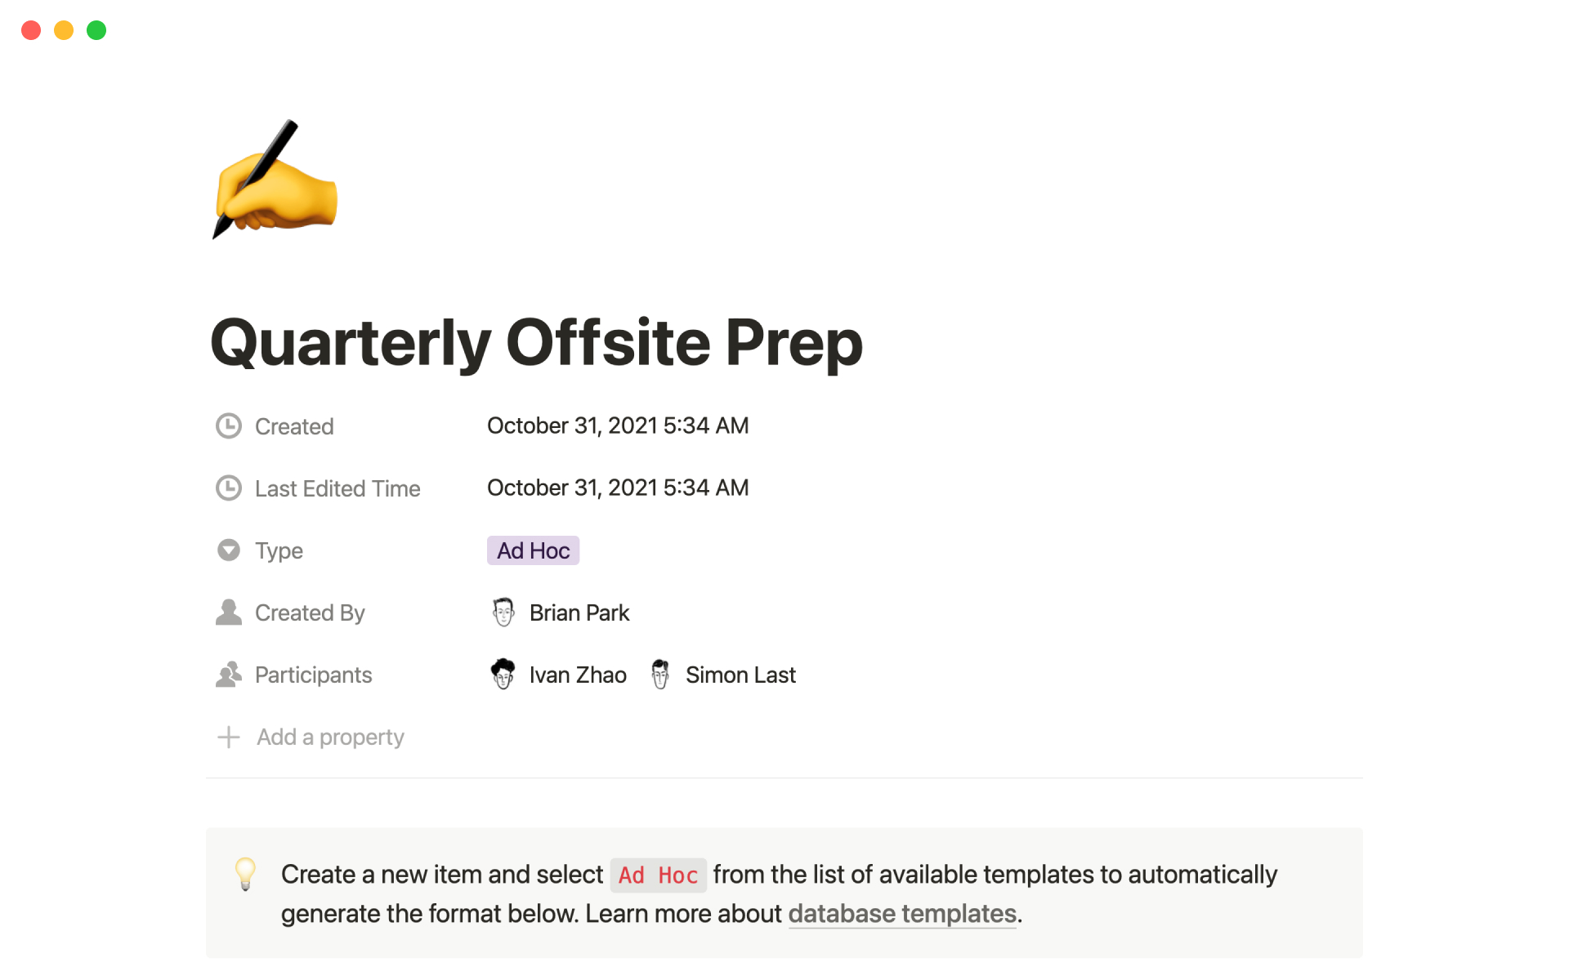Click the writing hand page icon
Viewport: 1569px width, 980px height.
275,180
